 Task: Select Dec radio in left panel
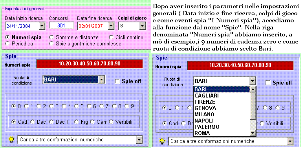(33, 122)
